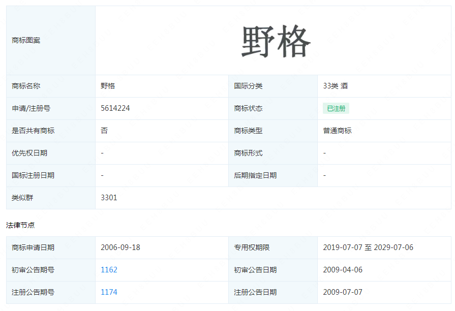Click the 初审公告日期 label
Viewport: 455px width, 311px height.
(x=255, y=270)
